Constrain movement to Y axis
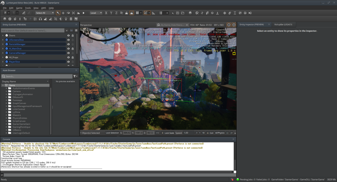The height and width of the screenshot is (182, 337). pos(111,13)
